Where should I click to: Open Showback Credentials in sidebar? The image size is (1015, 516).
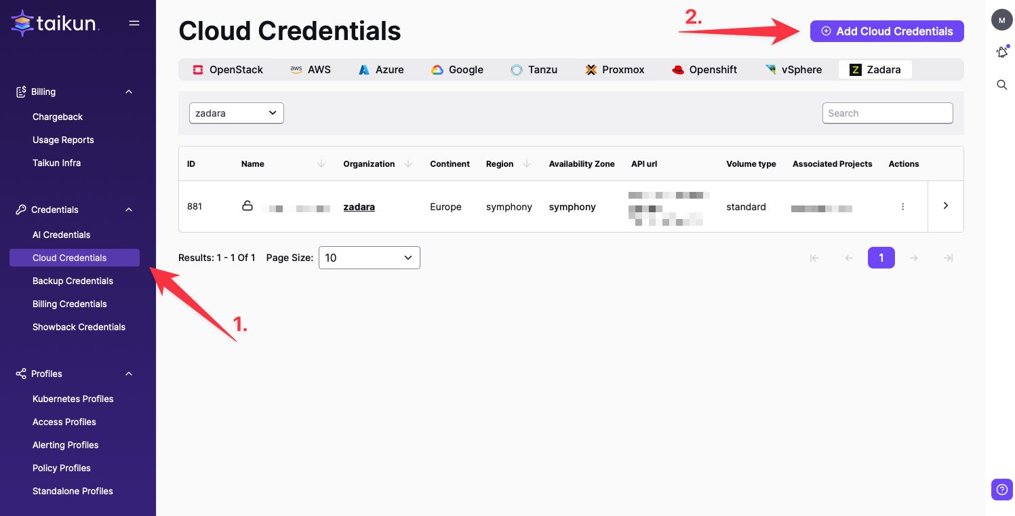click(x=79, y=327)
